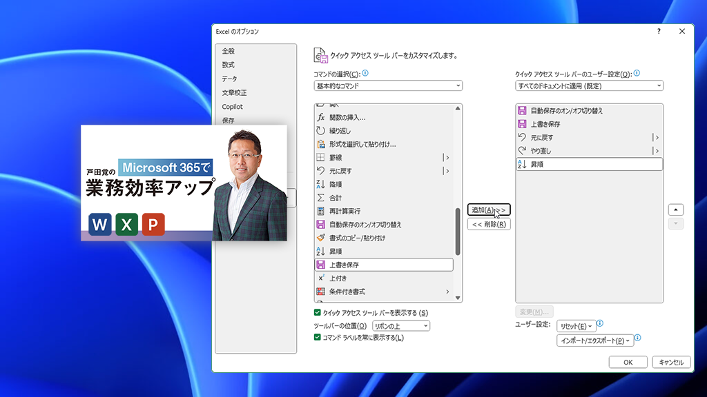Open the リセット dropdown button
Image resolution: width=707 pixels, height=397 pixels.
tap(577, 326)
